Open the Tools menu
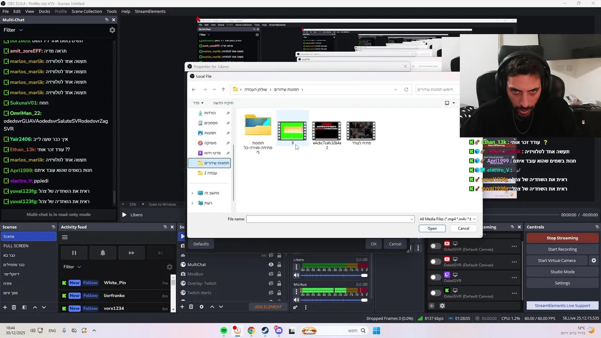This screenshot has height=338, width=601. tap(112, 11)
